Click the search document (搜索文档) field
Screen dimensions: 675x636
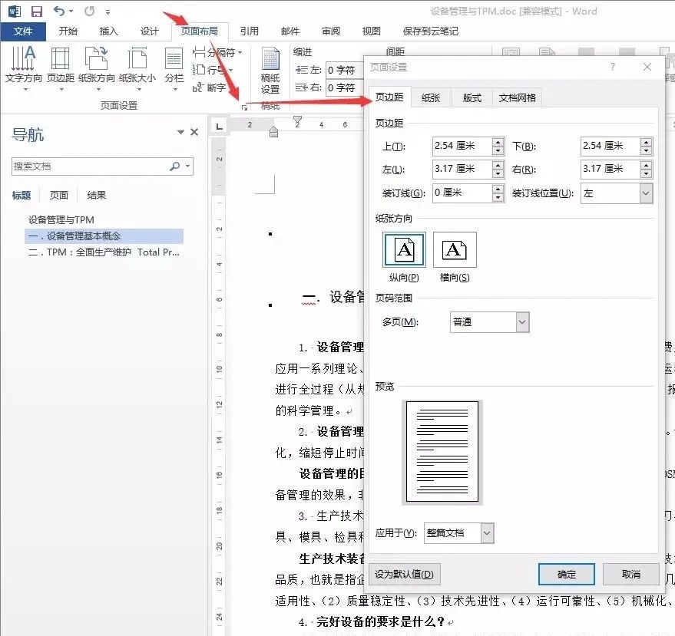[x=90, y=166]
